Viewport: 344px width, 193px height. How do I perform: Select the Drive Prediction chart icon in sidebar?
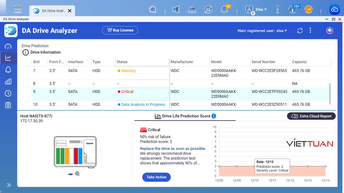(x=8, y=58)
